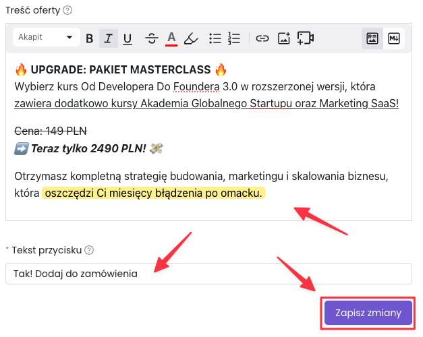
Task: Insert a bulleted list
Action: click(x=215, y=38)
